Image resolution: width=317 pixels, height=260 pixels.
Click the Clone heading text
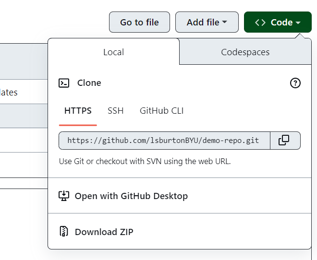(x=89, y=83)
